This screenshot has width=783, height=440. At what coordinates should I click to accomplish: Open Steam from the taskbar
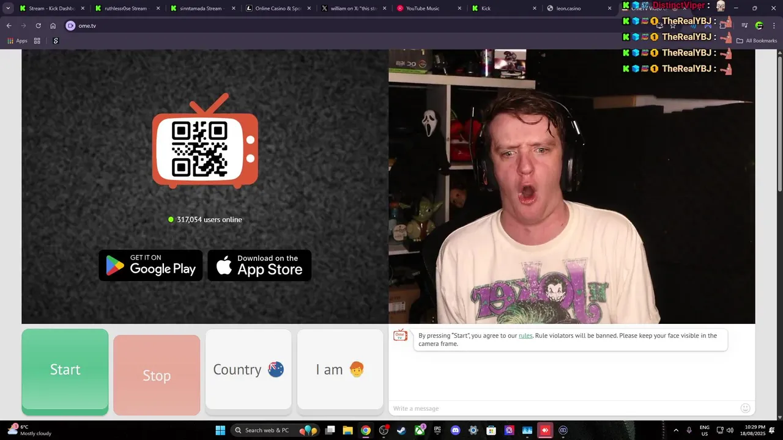tap(401, 430)
